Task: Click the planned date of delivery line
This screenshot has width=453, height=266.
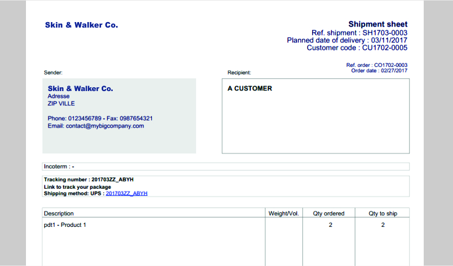Action: (347, 40)
